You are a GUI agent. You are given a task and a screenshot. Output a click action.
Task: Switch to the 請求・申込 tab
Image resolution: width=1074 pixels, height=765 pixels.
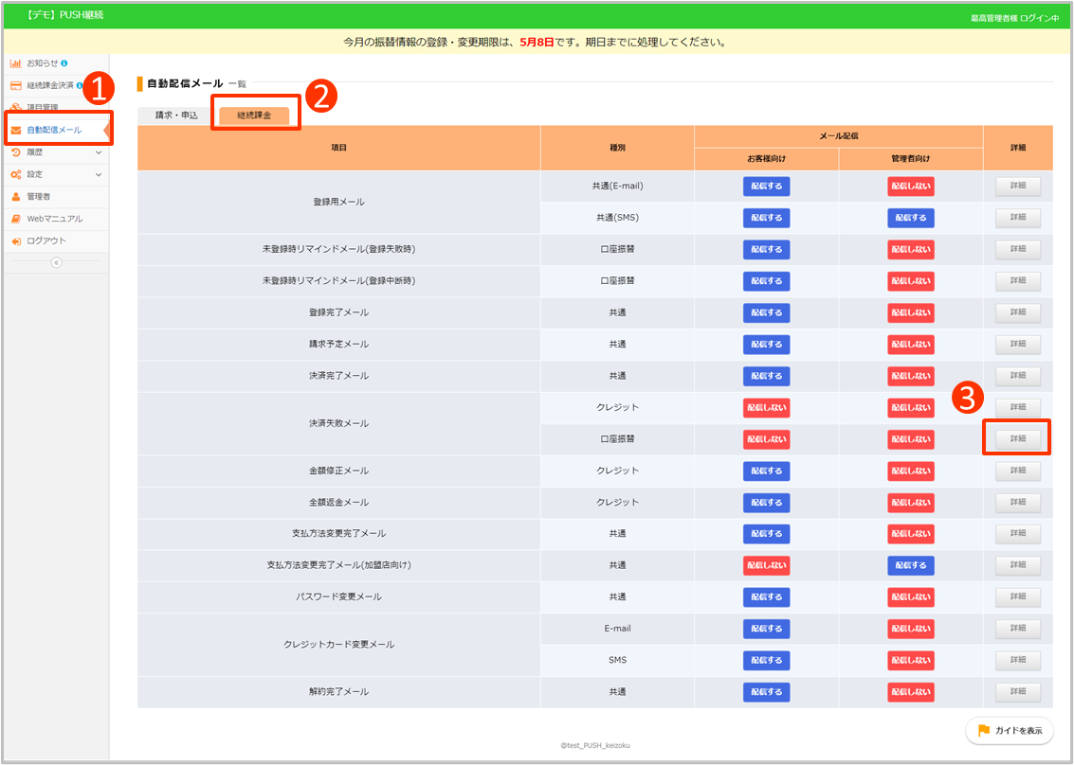[176, 116]
